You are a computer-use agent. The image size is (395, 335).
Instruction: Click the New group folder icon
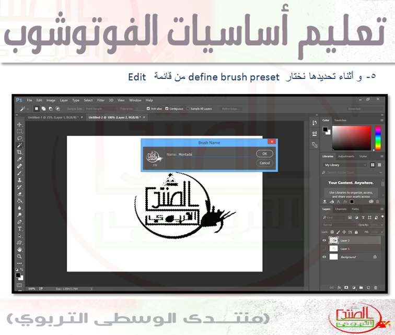coord(361,288)
